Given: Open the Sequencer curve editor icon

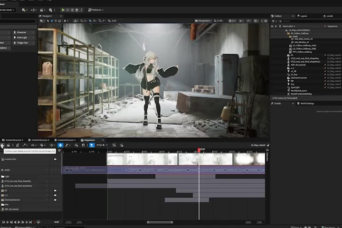Looking at the screenshot, I should [x=114, y=145].
